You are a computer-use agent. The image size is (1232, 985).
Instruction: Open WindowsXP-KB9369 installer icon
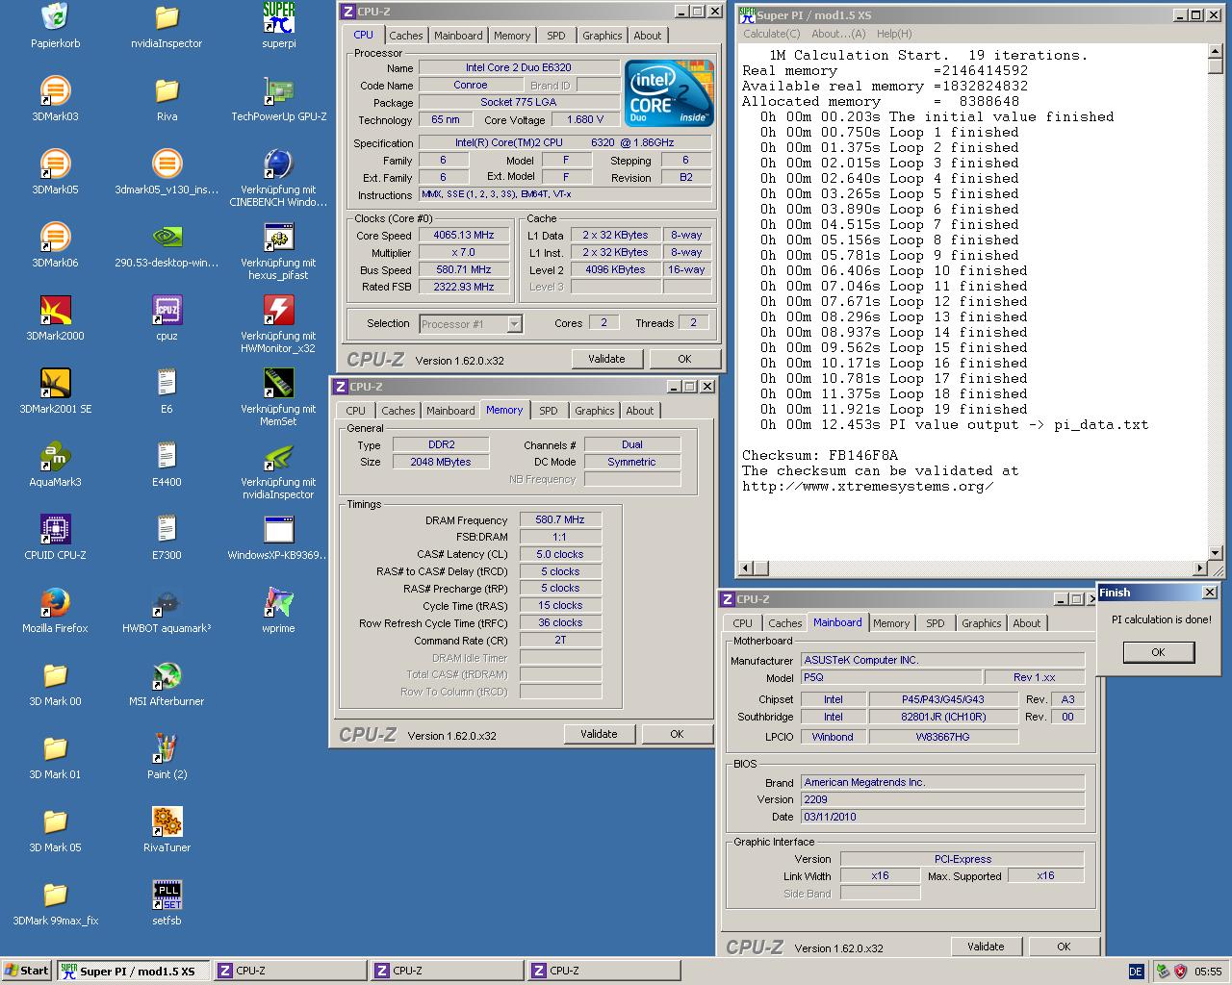(278, 529)
